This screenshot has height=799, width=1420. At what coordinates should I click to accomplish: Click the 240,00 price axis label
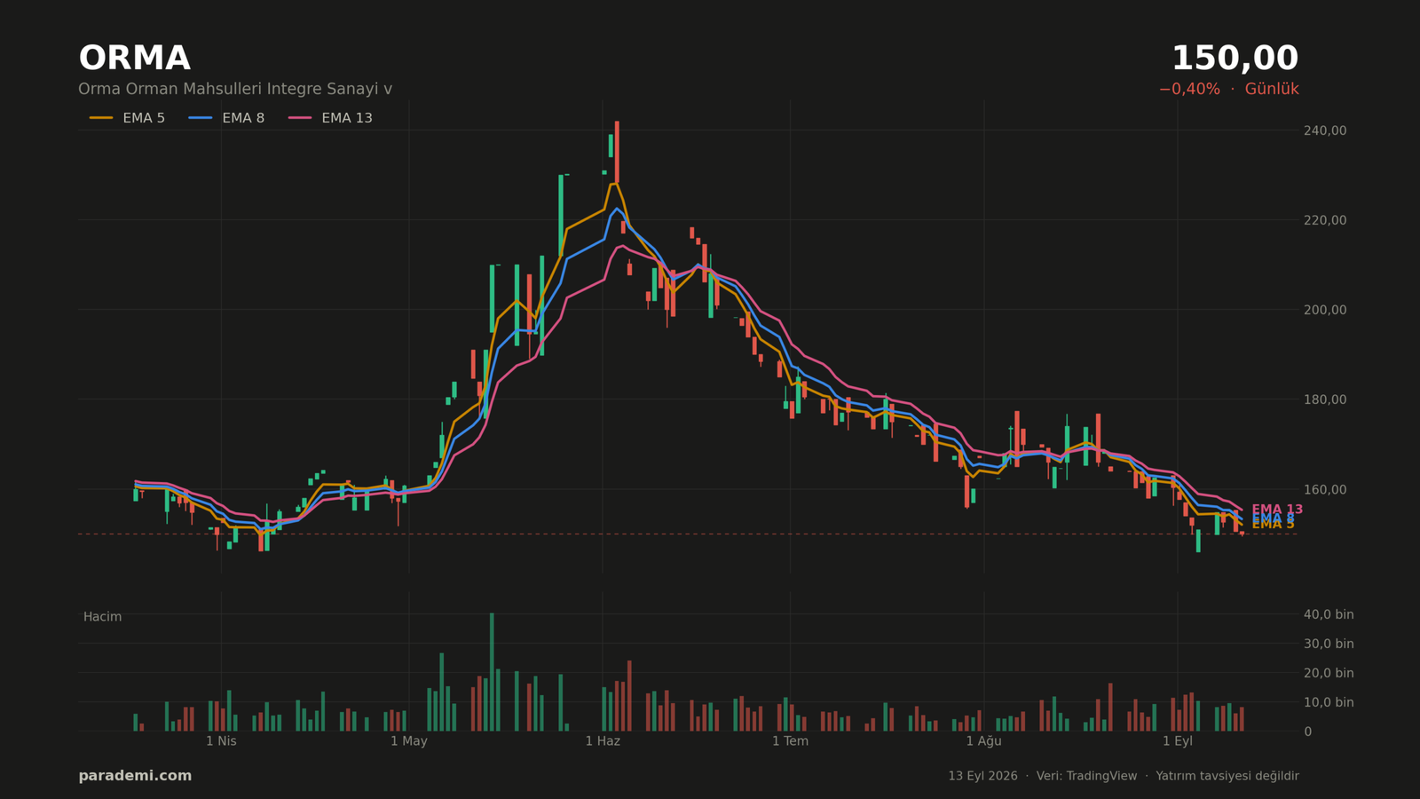coord(1325,131)
